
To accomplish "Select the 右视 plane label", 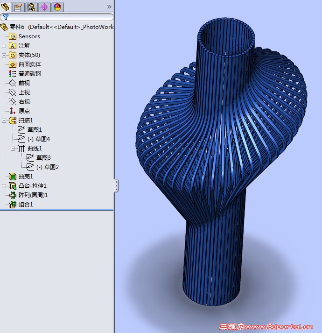I will (x=24, y=102).
